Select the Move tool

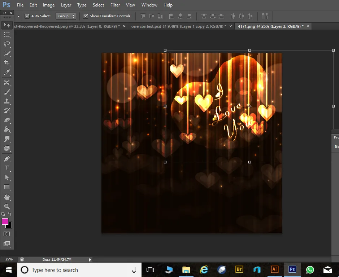click(7, 25)
